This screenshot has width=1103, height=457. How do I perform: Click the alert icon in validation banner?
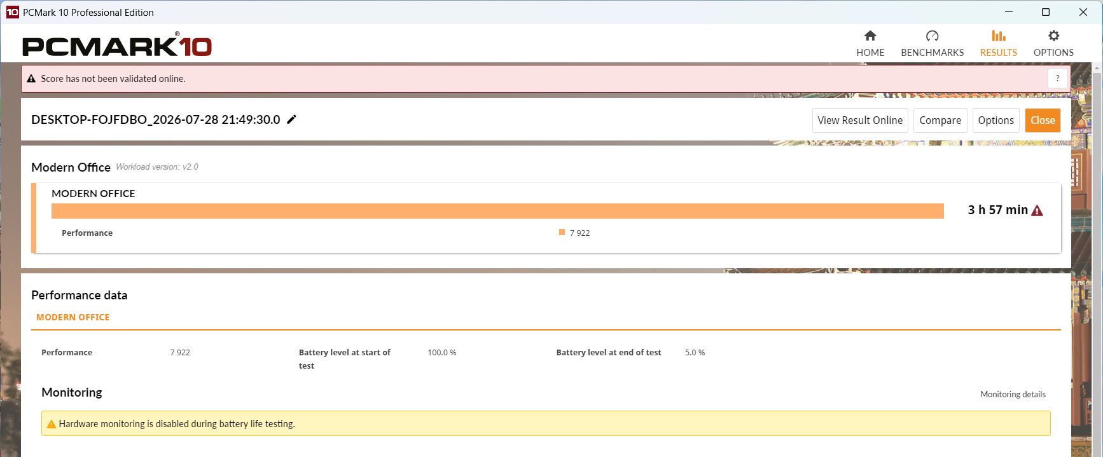[31, 79]
